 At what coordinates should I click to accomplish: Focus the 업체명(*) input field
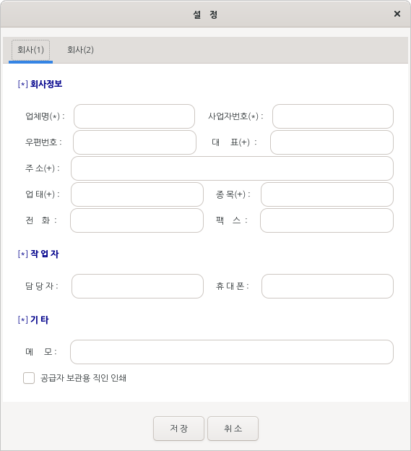[134, 116]
